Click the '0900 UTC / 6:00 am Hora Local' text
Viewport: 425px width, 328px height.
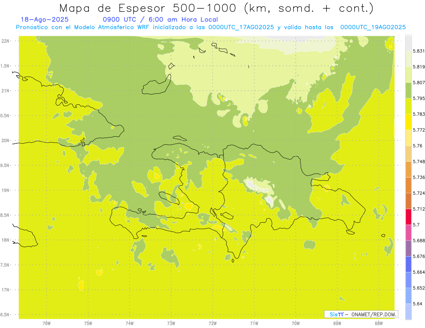160,19
